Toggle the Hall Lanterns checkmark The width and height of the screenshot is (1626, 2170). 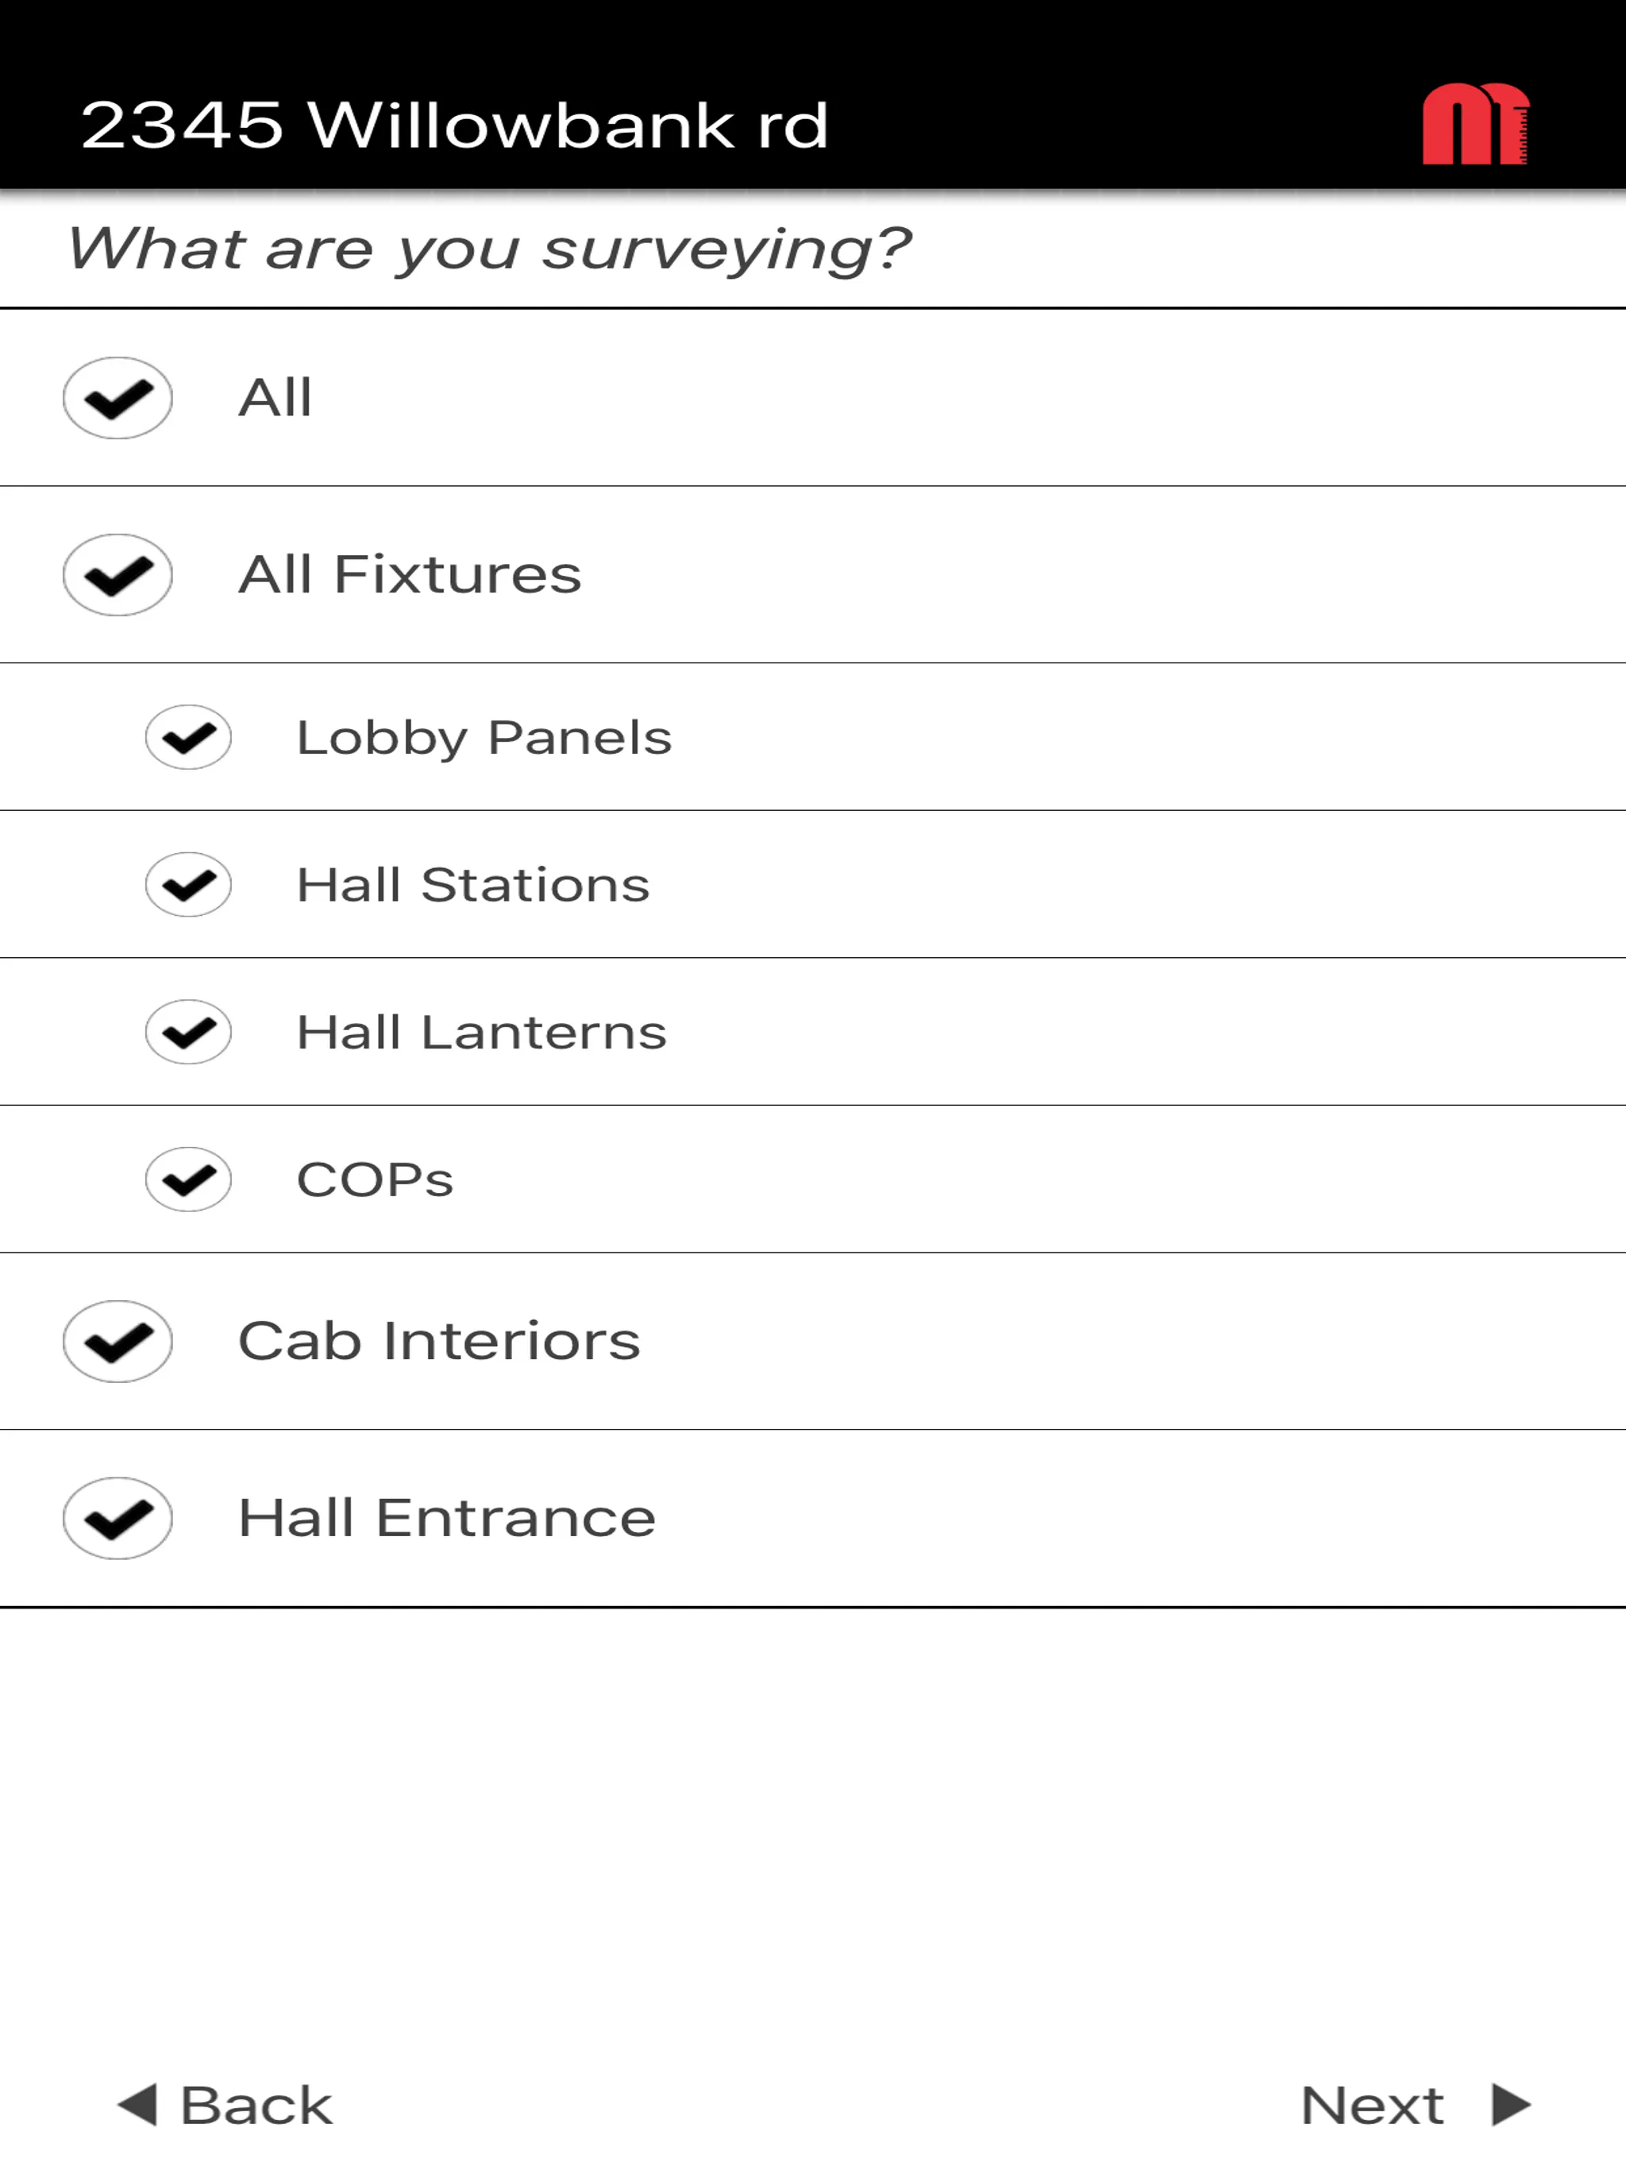coord(188,1032)
